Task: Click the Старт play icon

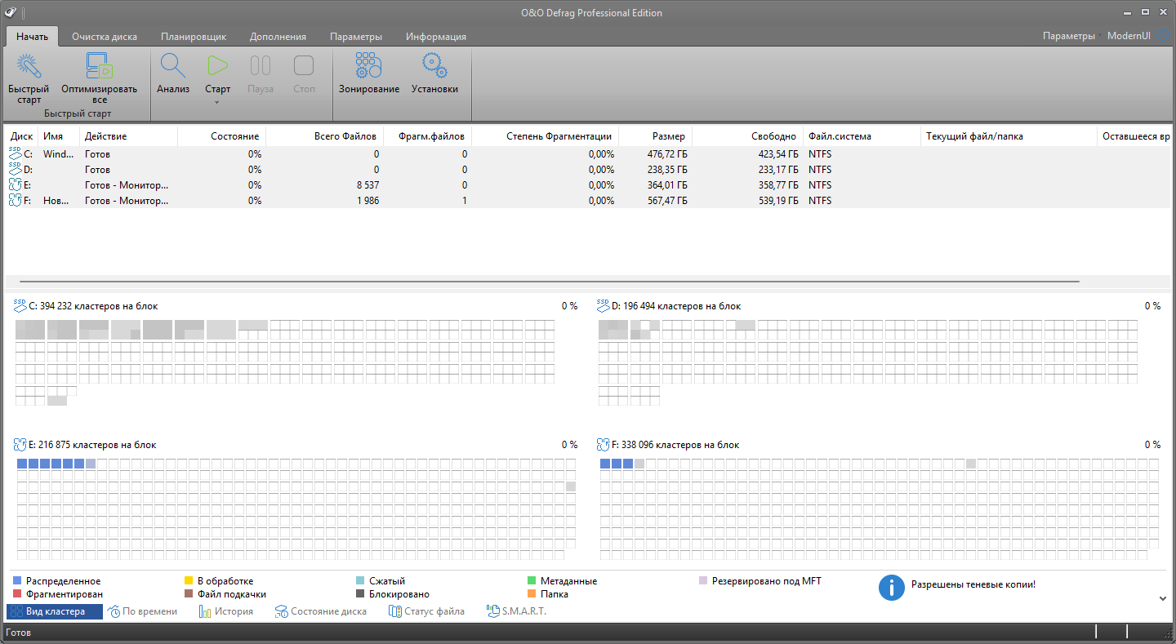Action: coord(218,67)
